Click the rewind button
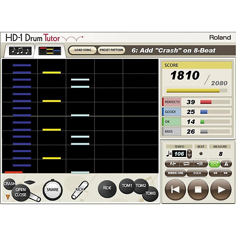This screenshot has width=236, height=236. point(215,173)
